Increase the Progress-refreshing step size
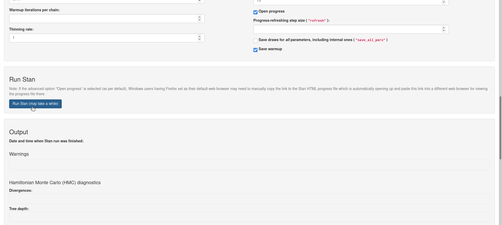 coord(444,28)
